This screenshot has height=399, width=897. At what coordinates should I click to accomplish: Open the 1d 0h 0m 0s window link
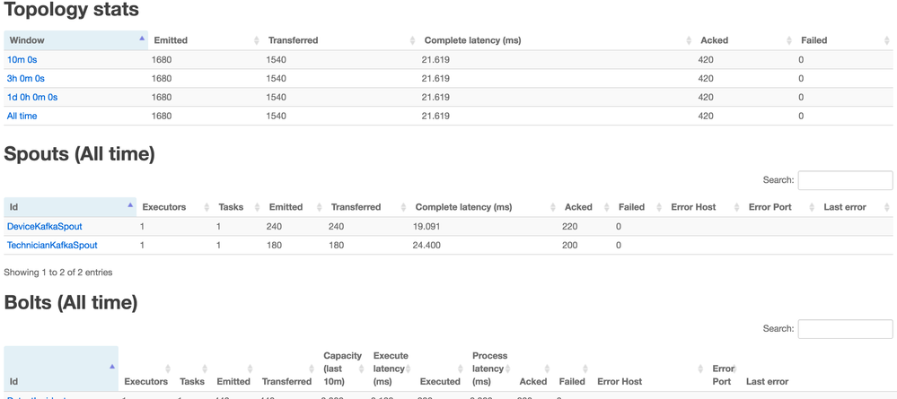pos(32,97)
